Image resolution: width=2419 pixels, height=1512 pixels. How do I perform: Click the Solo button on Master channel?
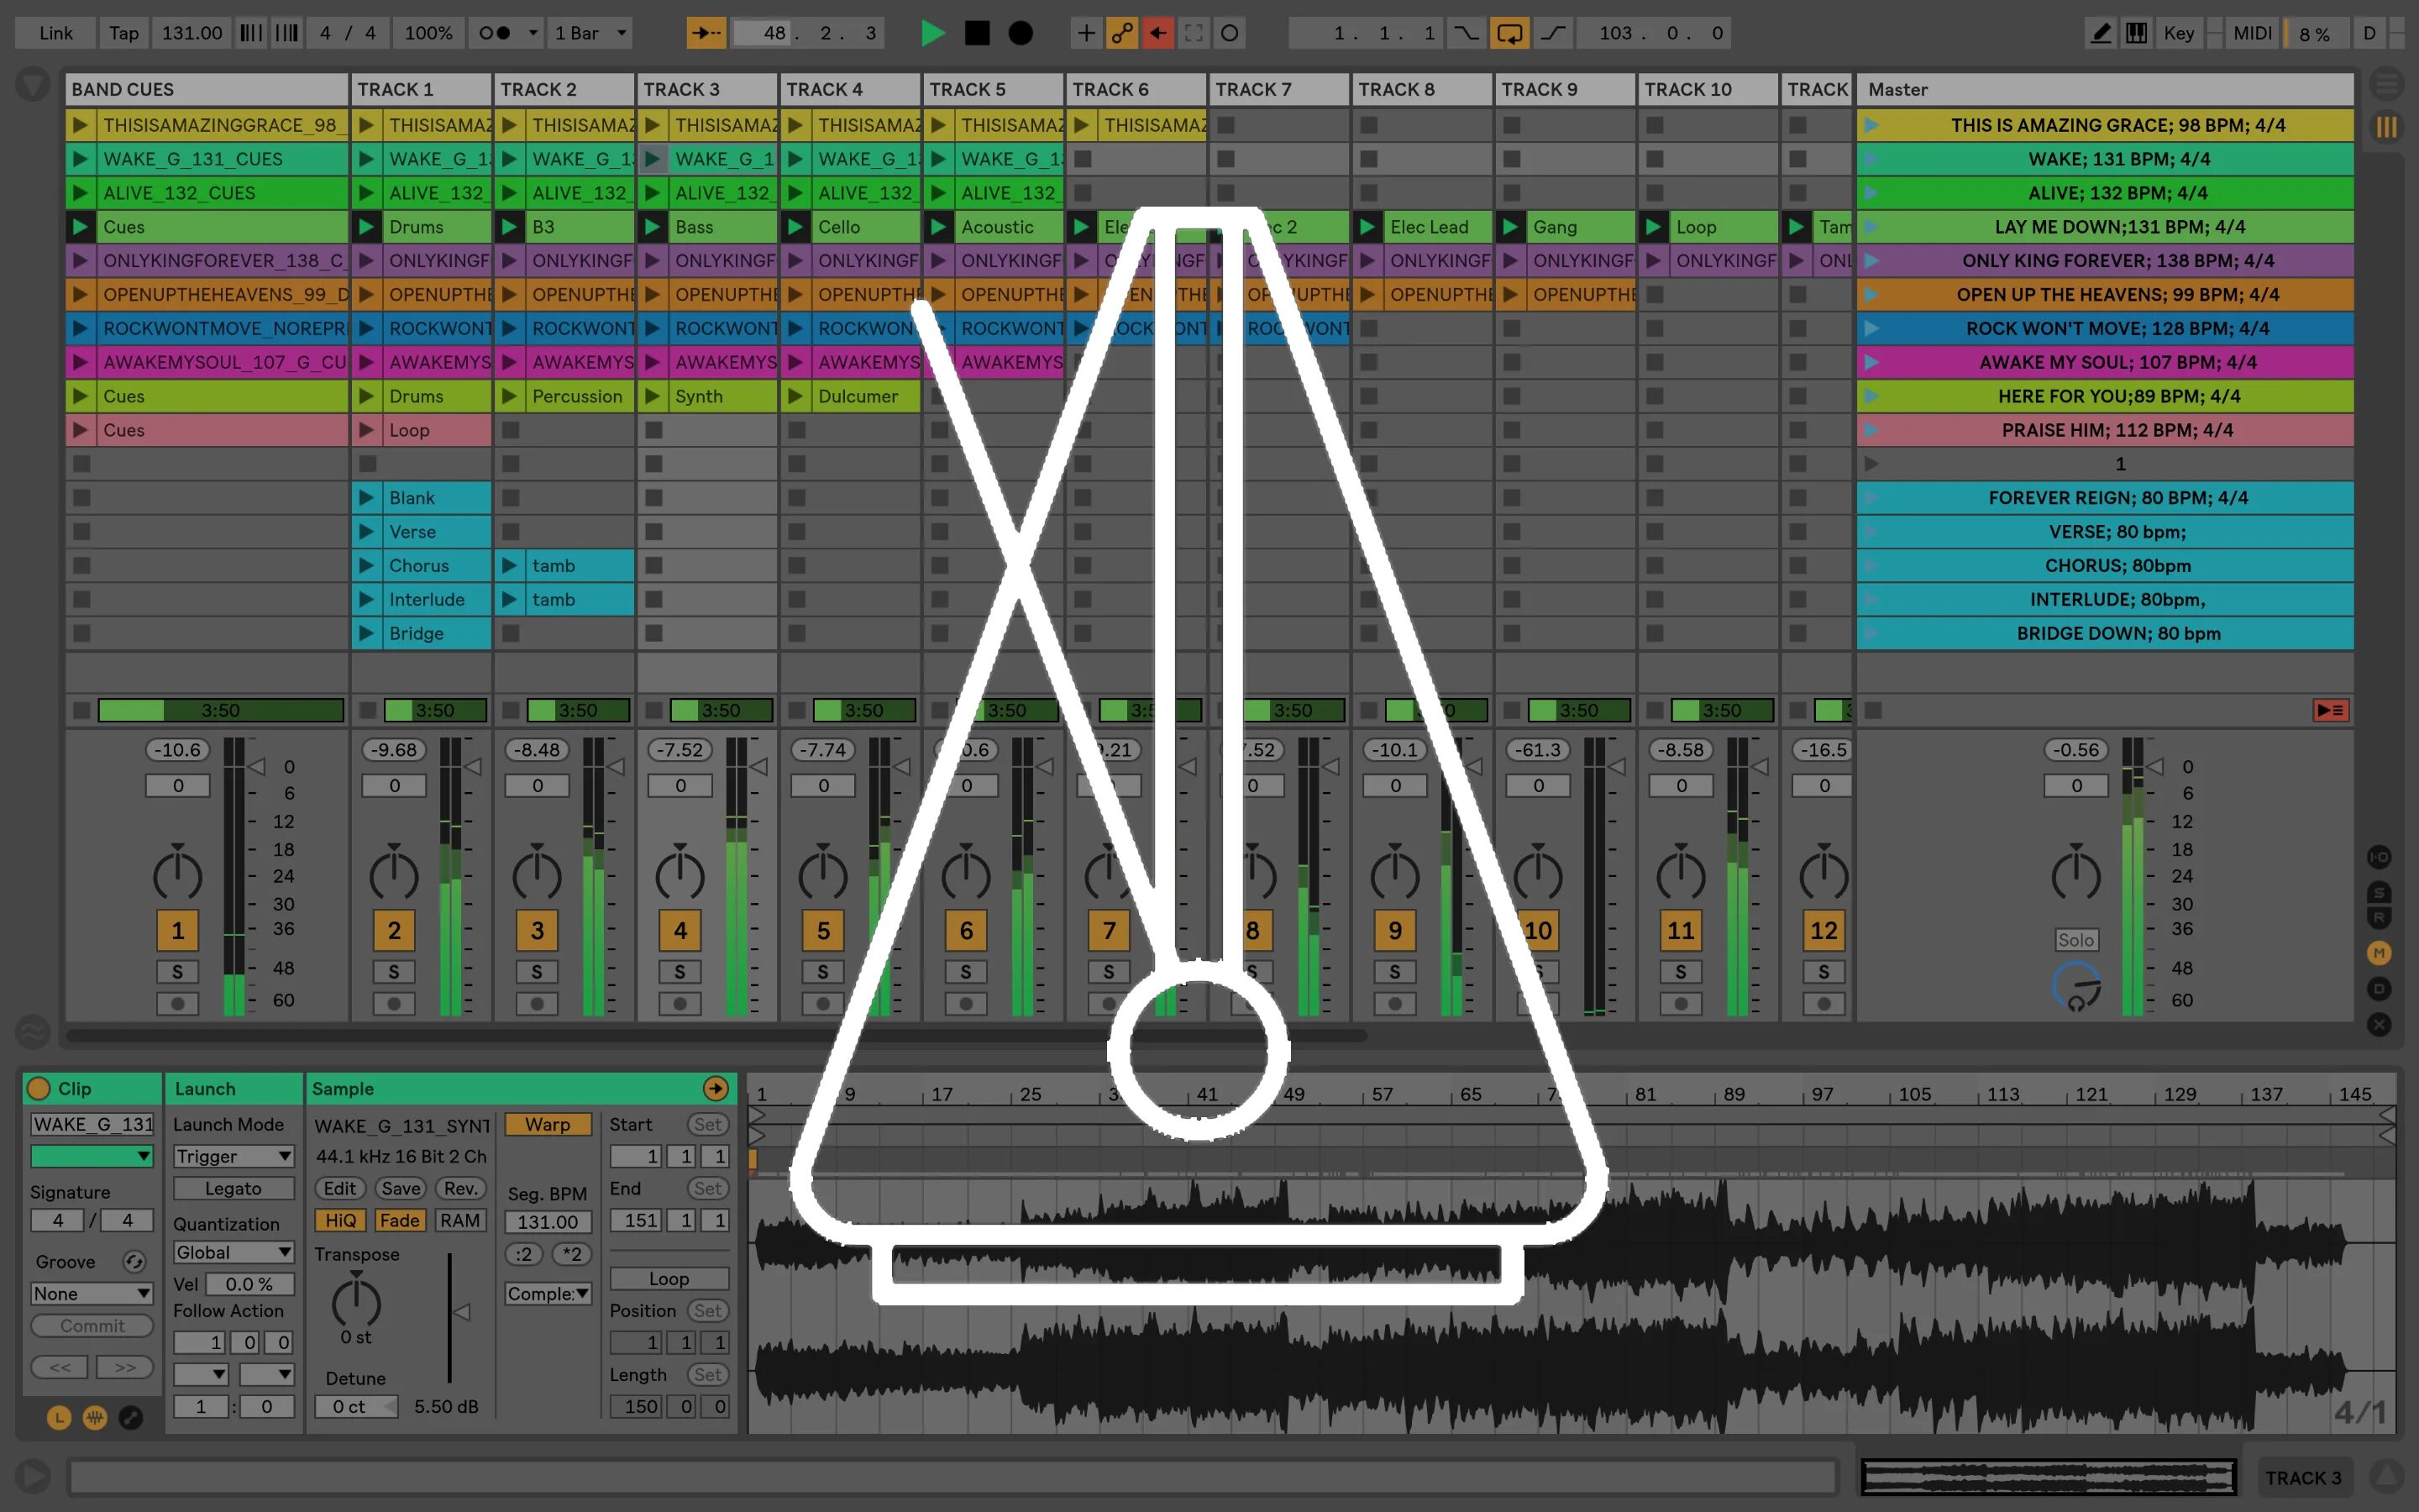[2078, 941]
